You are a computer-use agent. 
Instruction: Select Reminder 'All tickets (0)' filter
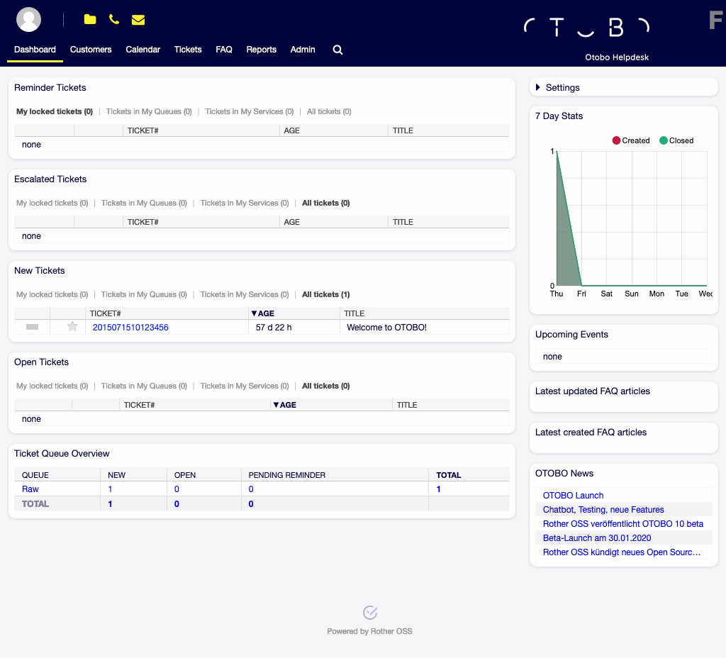click(x=329, y=111)
